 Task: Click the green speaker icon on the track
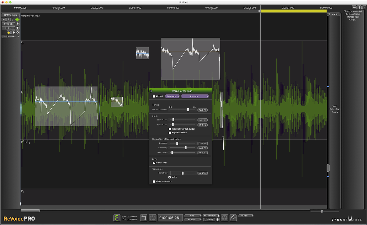(17, 19)
